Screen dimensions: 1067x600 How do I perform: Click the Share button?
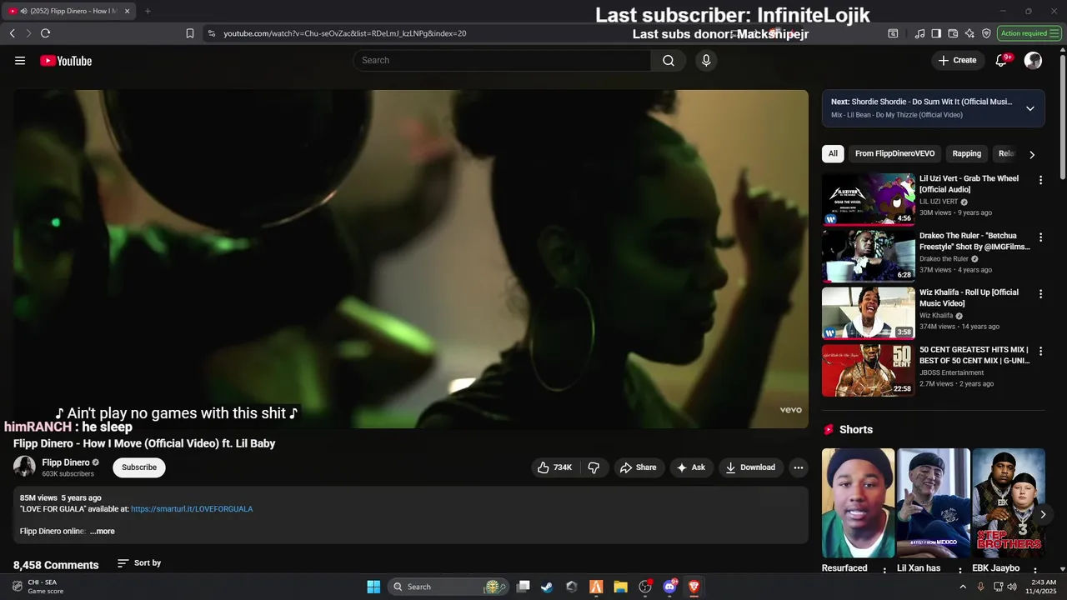638,467
